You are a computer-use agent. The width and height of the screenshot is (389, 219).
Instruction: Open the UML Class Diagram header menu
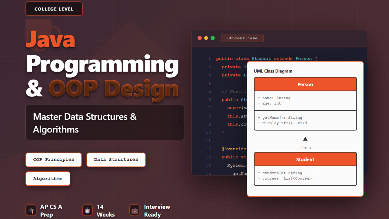pyautogui.click(x=273, y=71)
